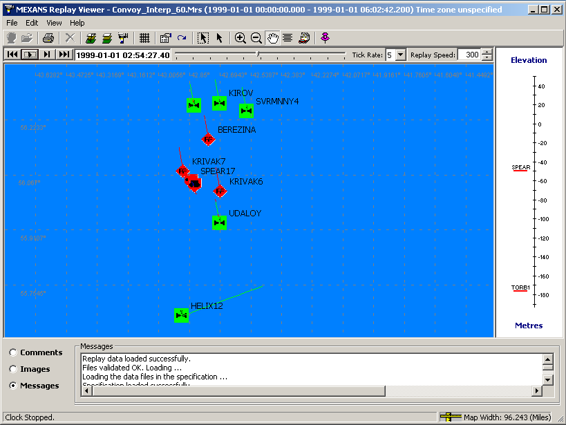
Task: Click SPEAR marker on elevation scale
Action: (x=520, y=167)
